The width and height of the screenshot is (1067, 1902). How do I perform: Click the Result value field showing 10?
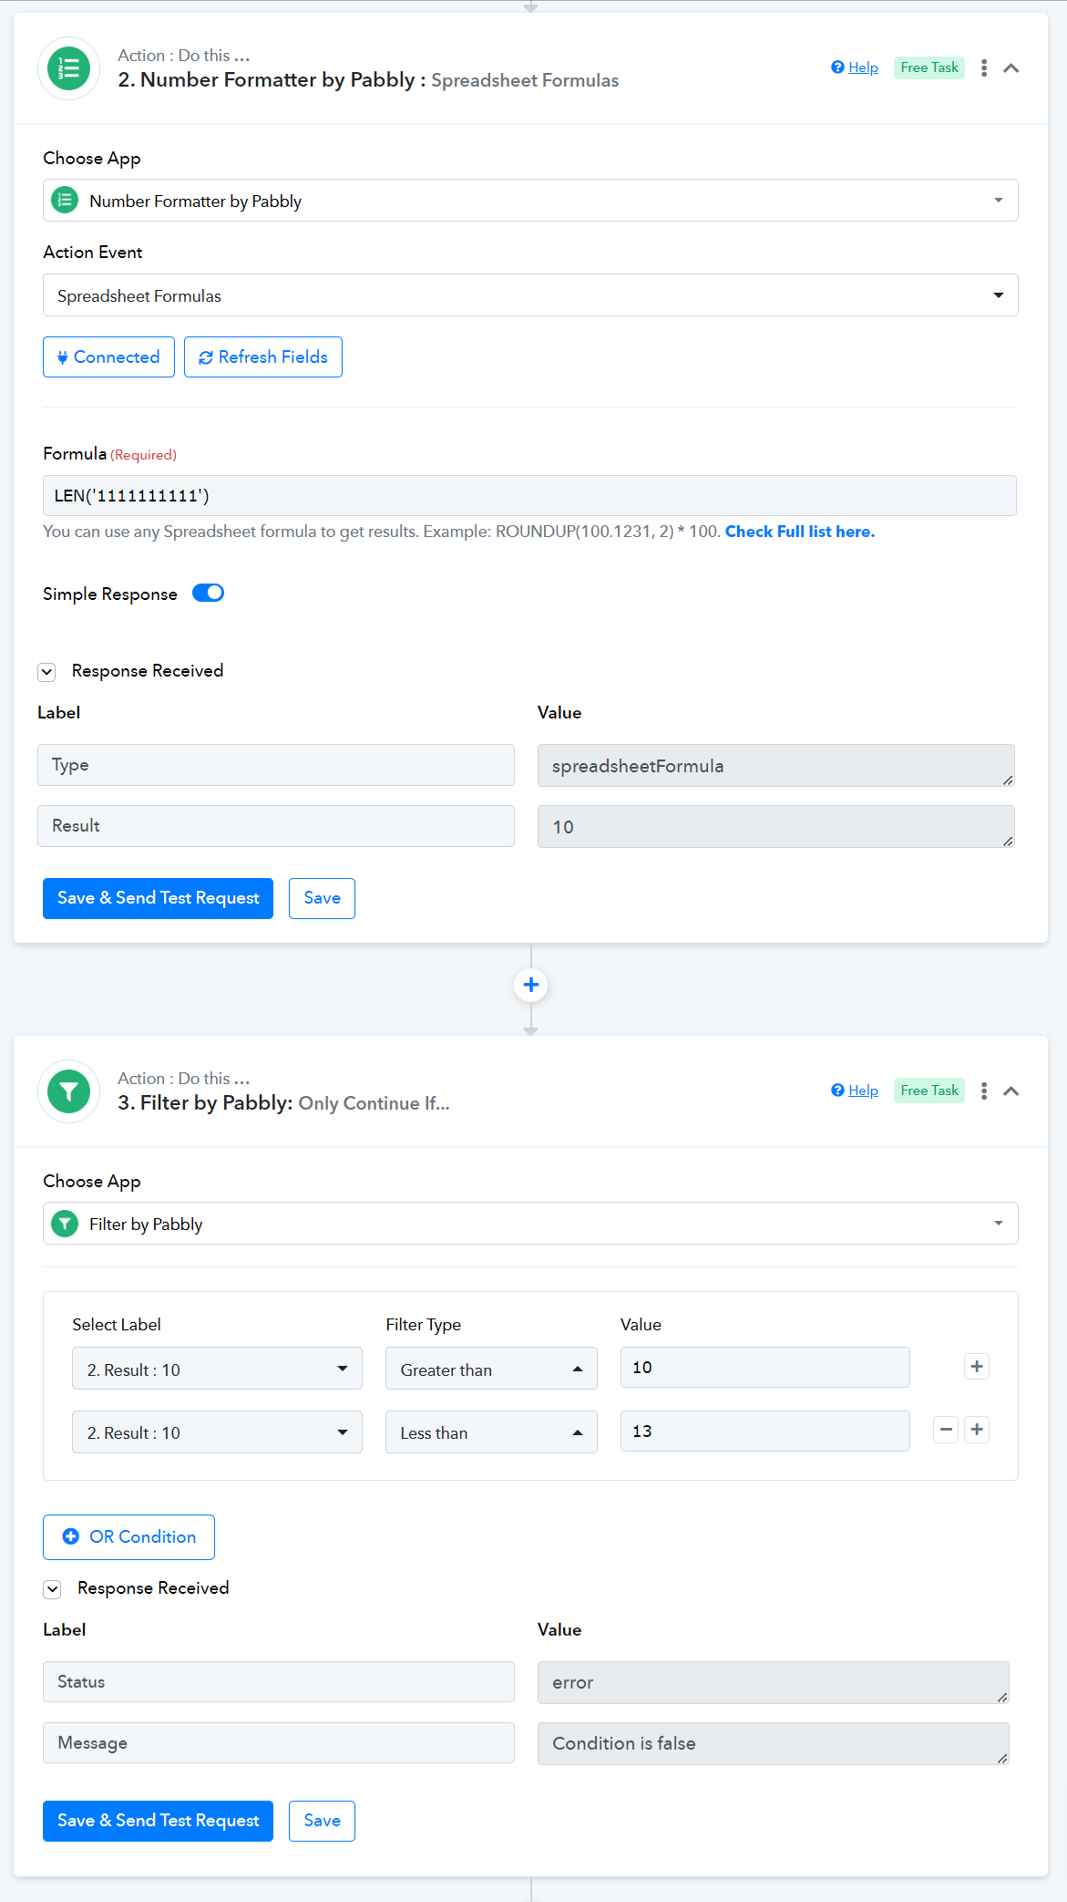pos(776,827)
